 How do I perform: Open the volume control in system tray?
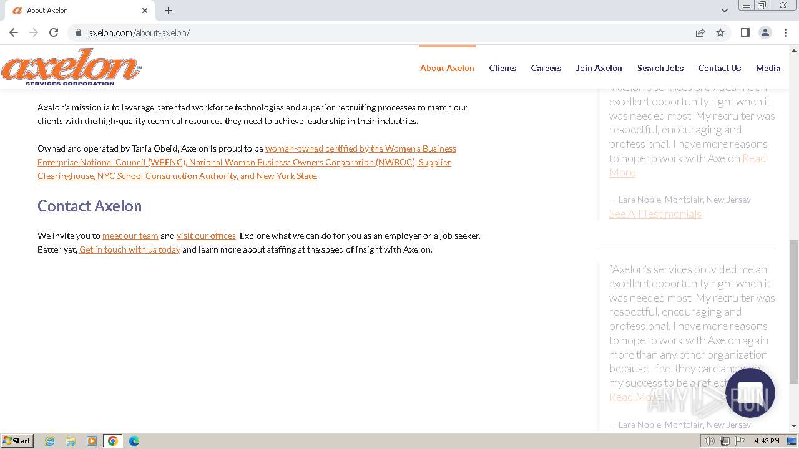[710, 441]
